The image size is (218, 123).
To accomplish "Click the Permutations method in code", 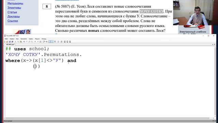I will coord(61,55).
